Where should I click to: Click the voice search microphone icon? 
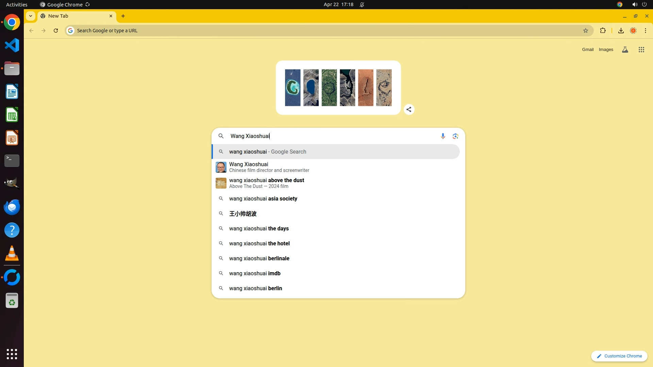(442, 136)
